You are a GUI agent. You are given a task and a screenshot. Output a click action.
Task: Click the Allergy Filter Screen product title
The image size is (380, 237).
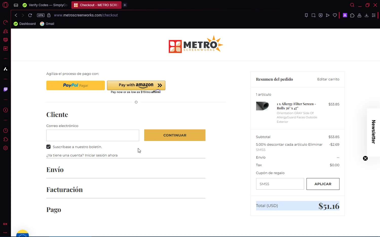pyautogui.click(x=296, y=106)
